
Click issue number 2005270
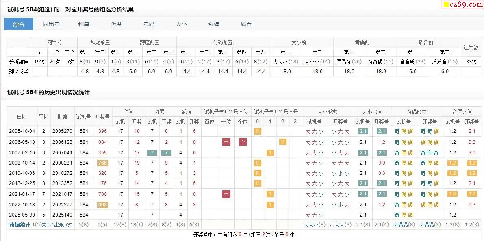(62, 131)
